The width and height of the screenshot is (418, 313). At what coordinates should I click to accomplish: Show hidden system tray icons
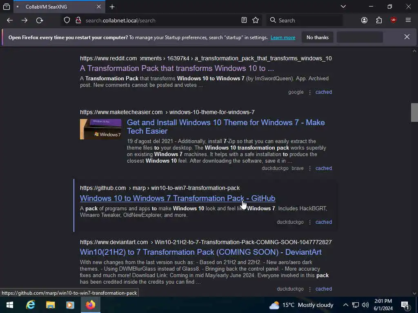pos(345,305)
